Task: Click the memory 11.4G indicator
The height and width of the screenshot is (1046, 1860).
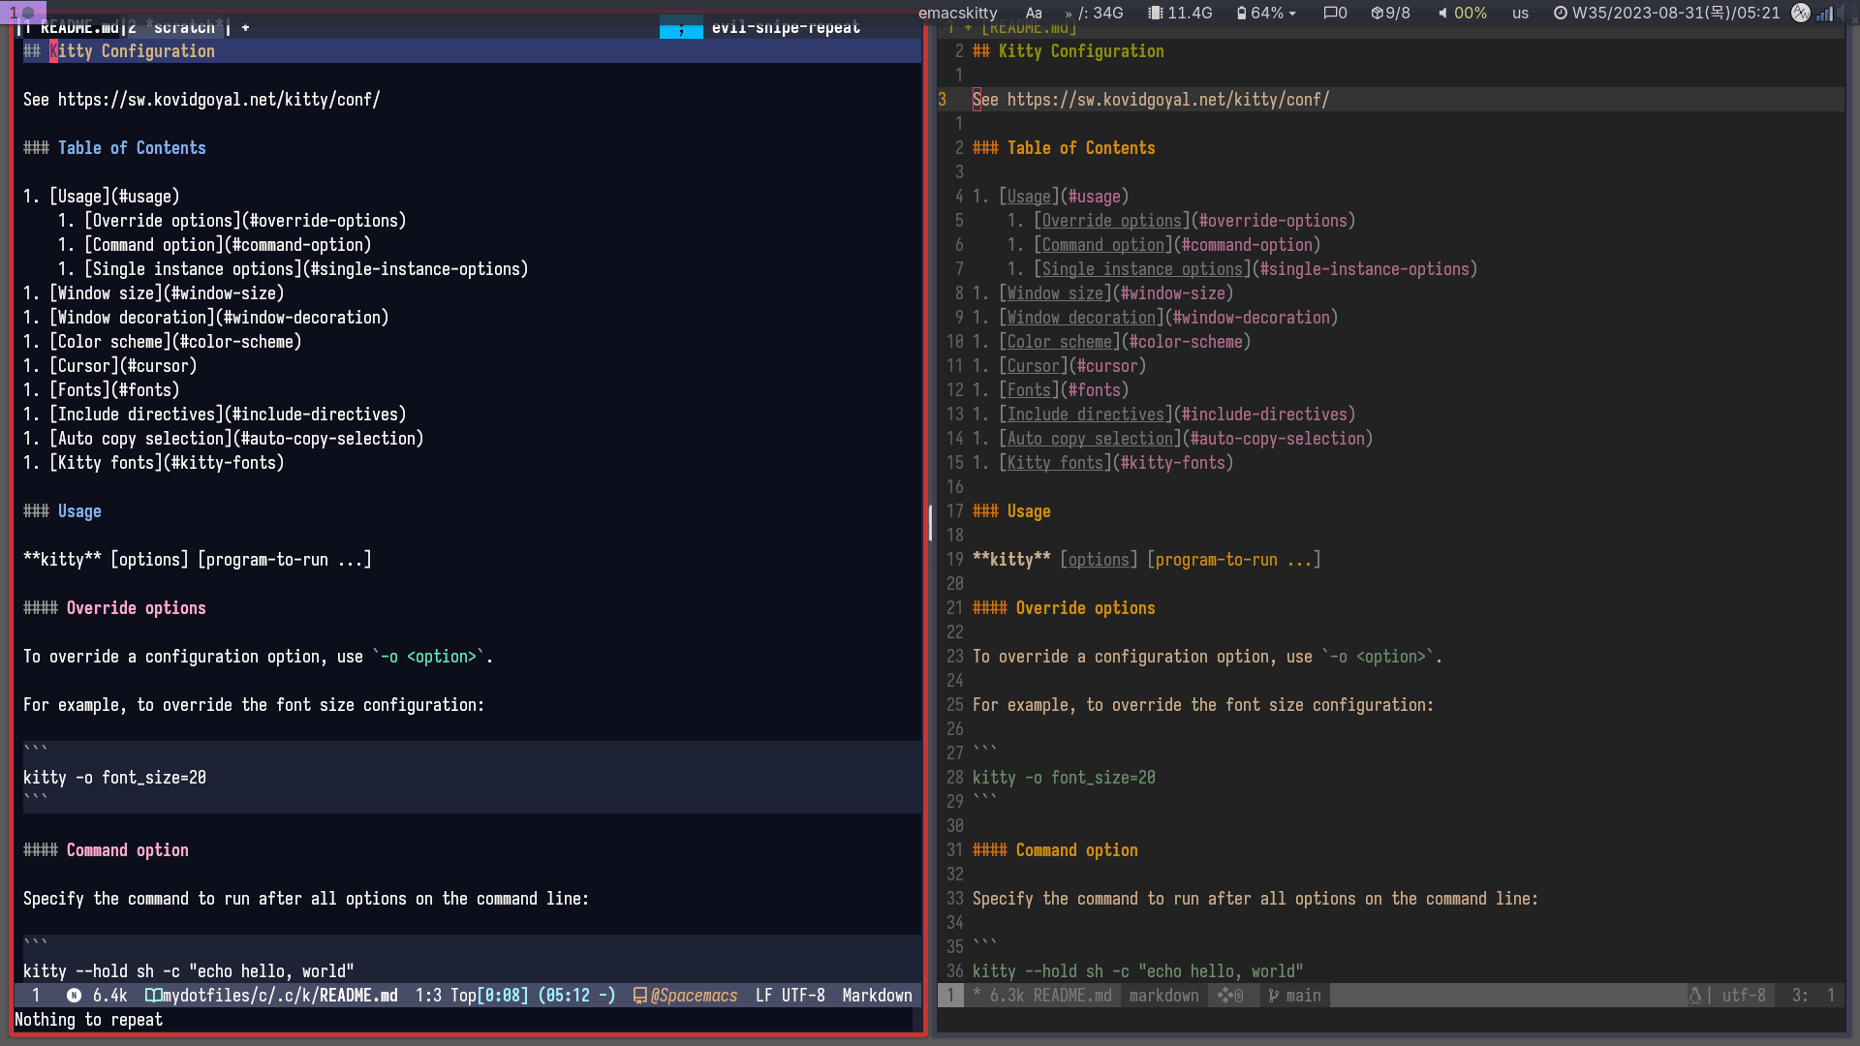Action: (1180, 13)
